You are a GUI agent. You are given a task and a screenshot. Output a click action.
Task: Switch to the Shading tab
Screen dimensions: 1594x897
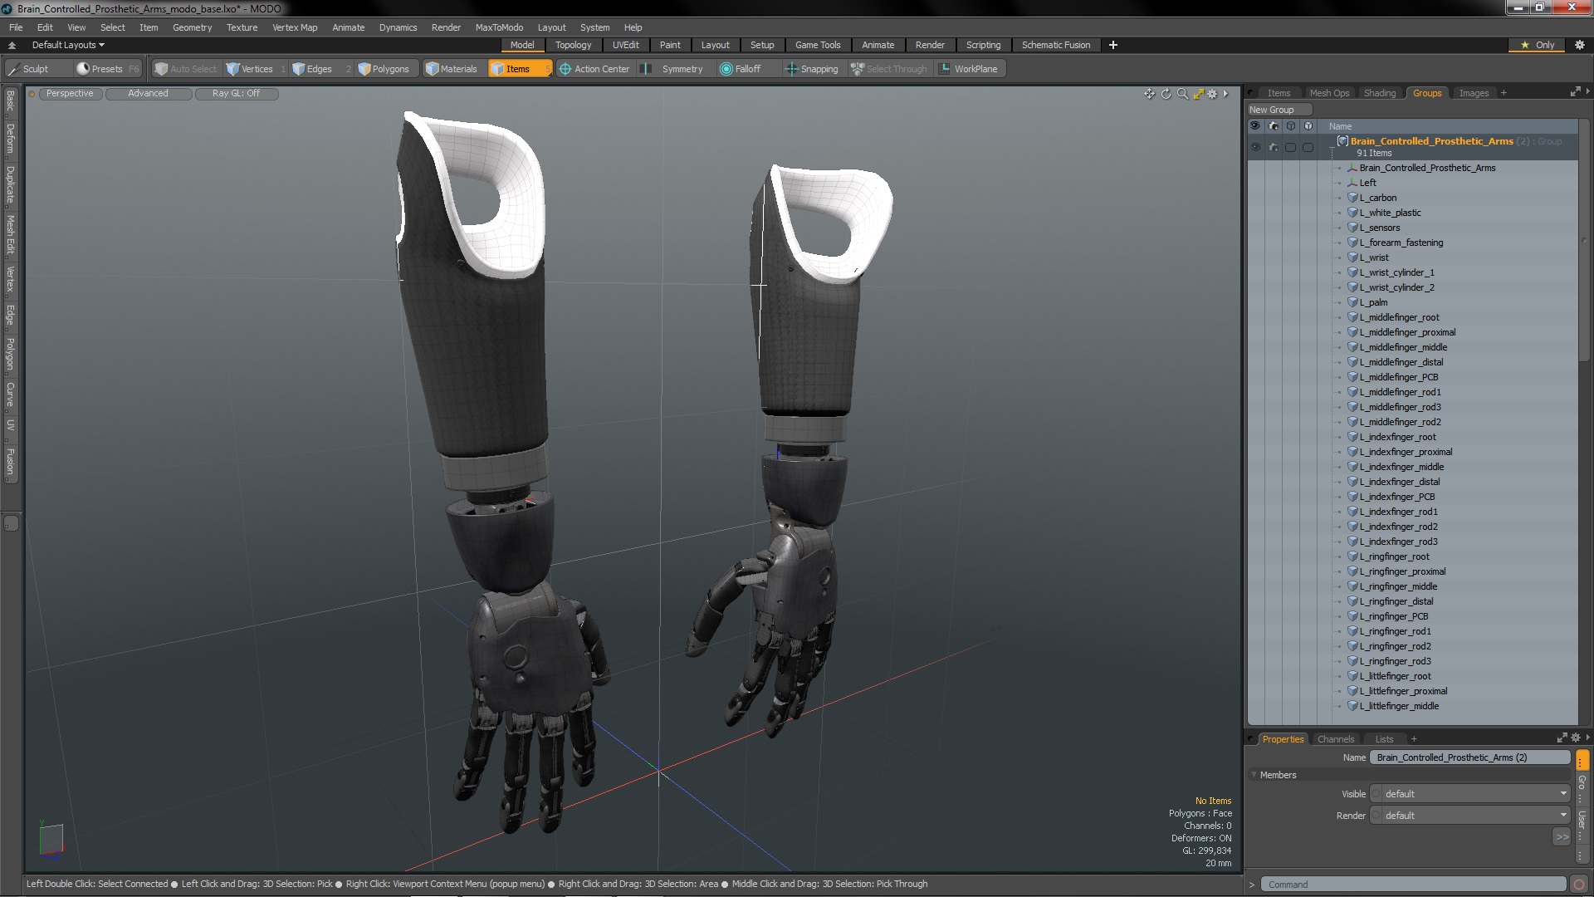pos(1379,93)
